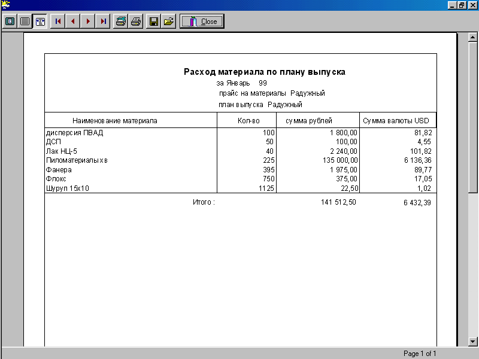This screenshot has height=359, width=479.
Task: Toggle the Zoom to page width button
Action: coord(40,22)
